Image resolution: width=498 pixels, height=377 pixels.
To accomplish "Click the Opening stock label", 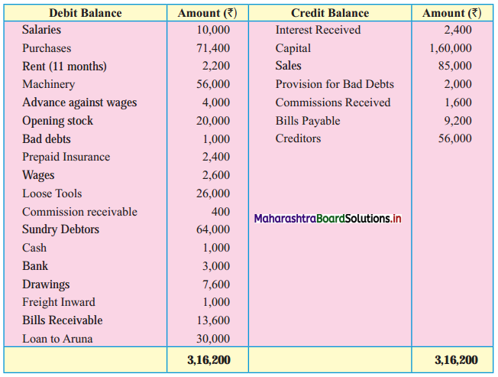I will click(57, 121).
